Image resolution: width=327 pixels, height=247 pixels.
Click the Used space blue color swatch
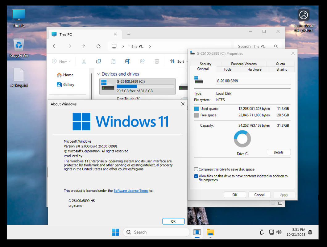pos(196,109)
